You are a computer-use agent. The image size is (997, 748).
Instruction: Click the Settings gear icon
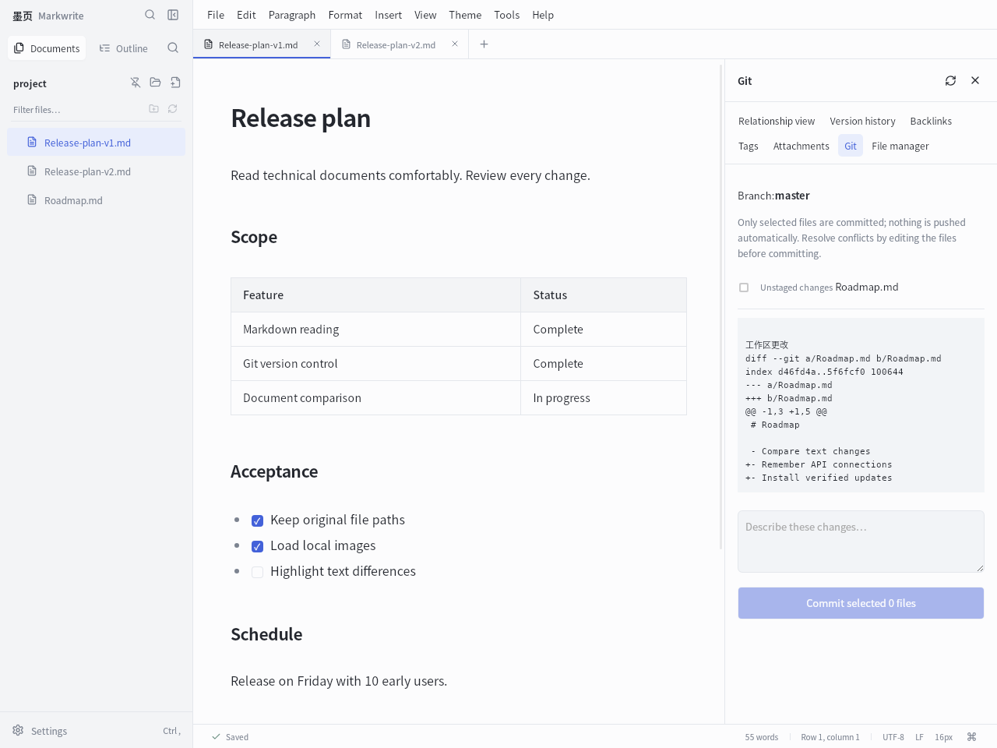(x=18, y=730)
